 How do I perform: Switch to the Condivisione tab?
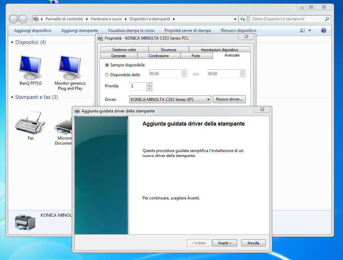point(158,56)
